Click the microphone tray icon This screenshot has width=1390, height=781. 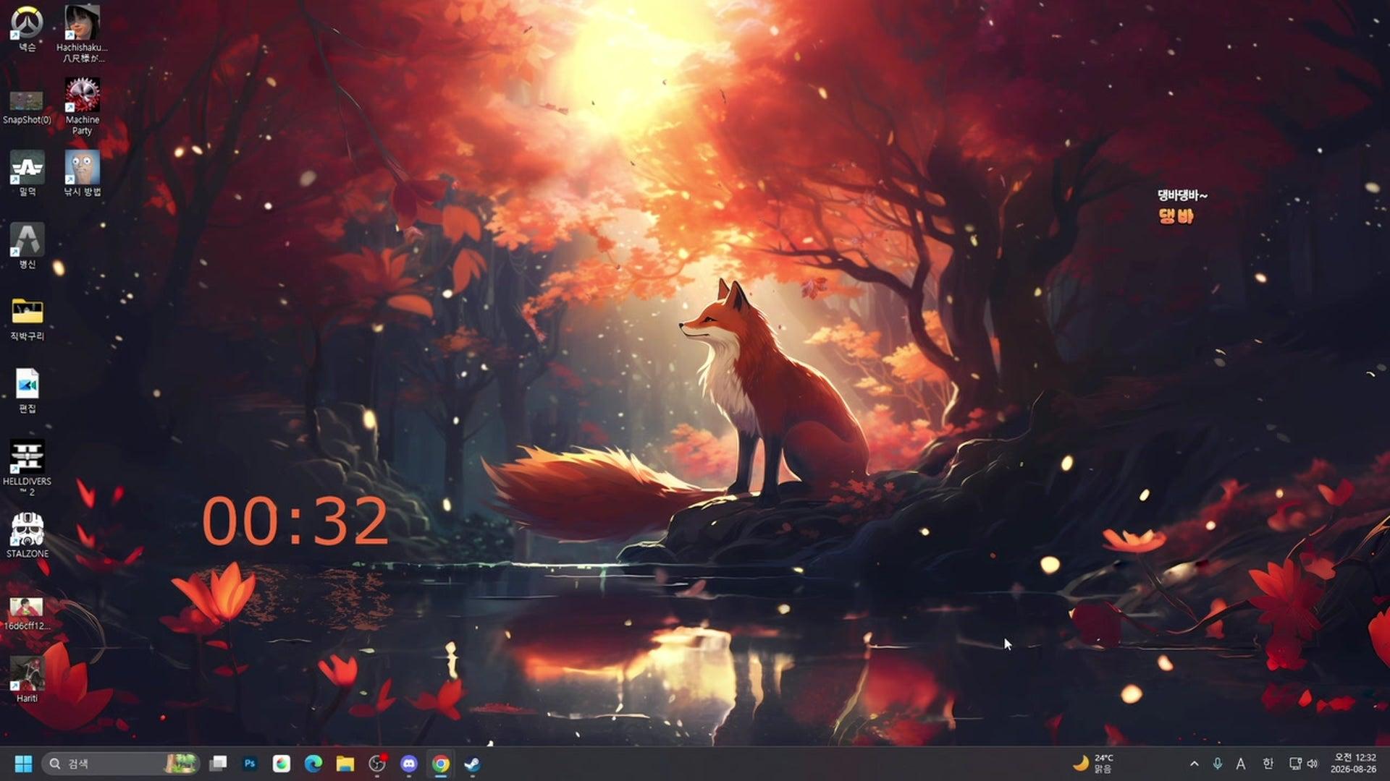(x=1218, y=764)
